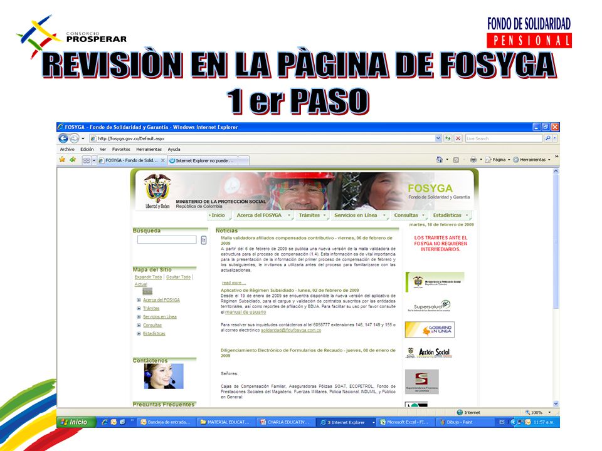Click the read more link under first news

(x=233, y=283)
